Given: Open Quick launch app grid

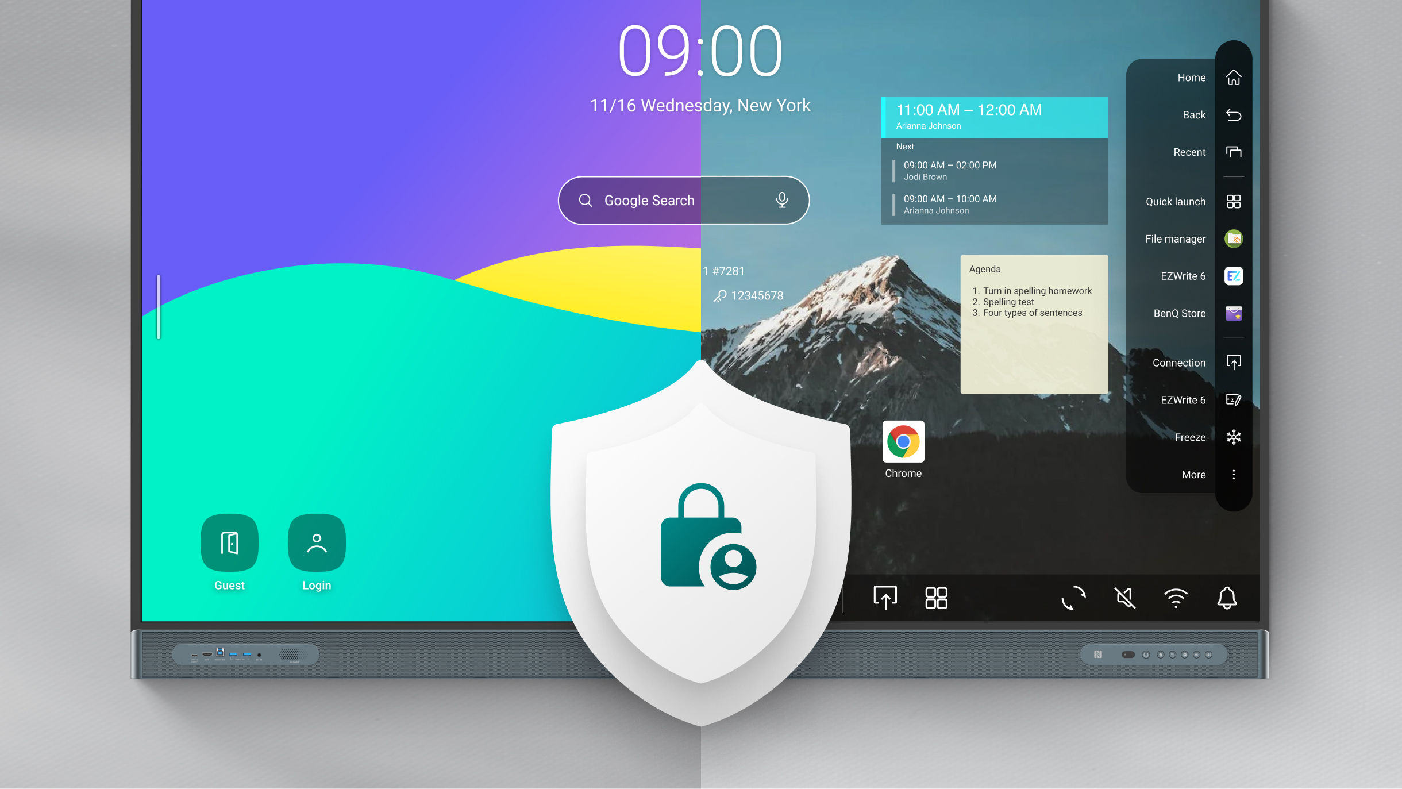Looking at the screenshot, I should click(1234, 201).
